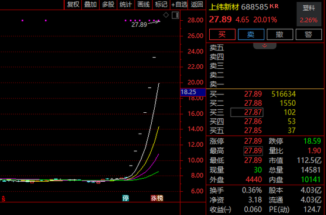Toggle the side panel layout icon
The height and width of the screenshot is (215, 326).
coord(175,15)
